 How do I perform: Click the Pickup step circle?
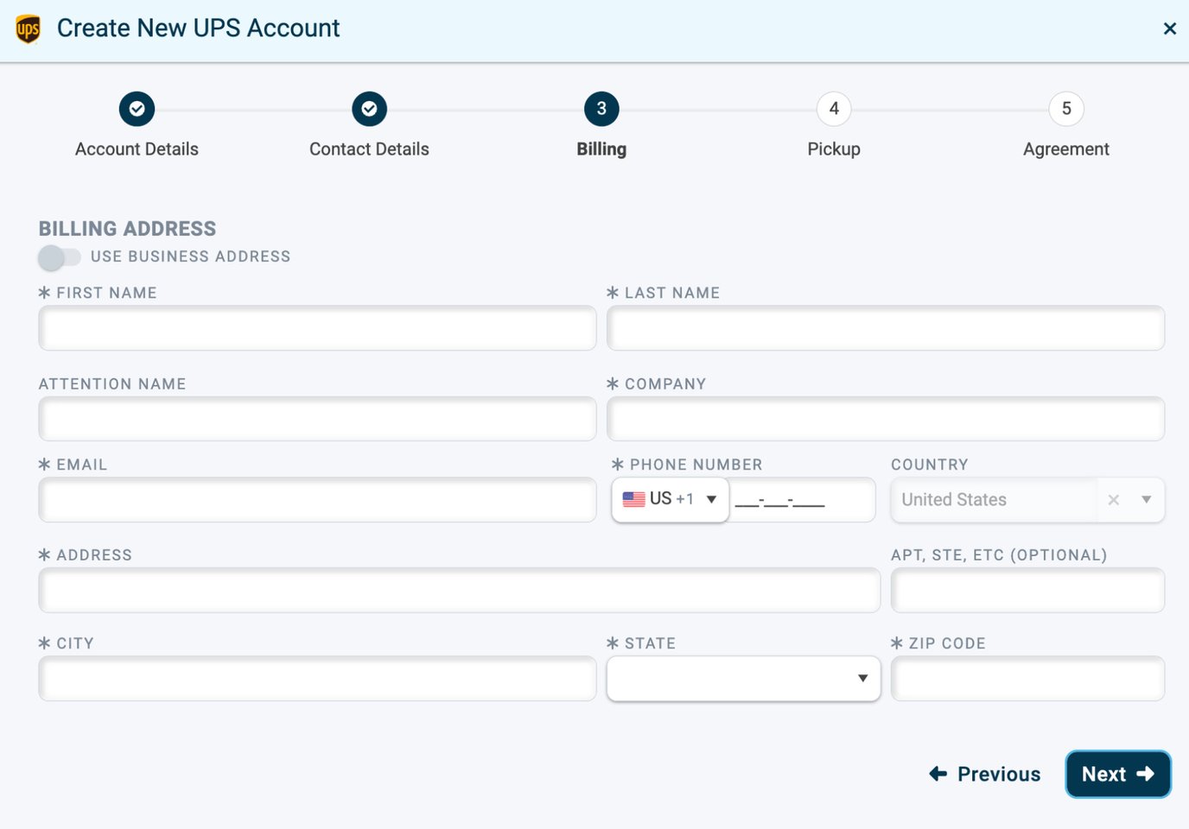point(833,109)
